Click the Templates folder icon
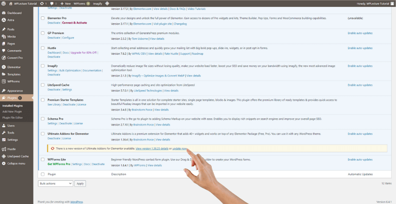396x204 pixels. 4,74
